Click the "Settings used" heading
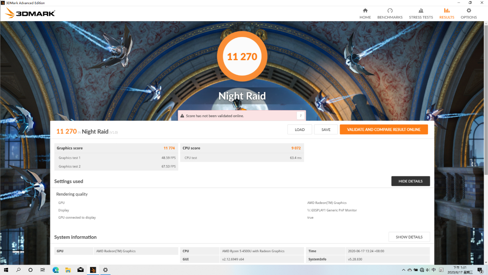Image resolution: width=488 pixels, height=275 pixels. (x=69, y=181)
